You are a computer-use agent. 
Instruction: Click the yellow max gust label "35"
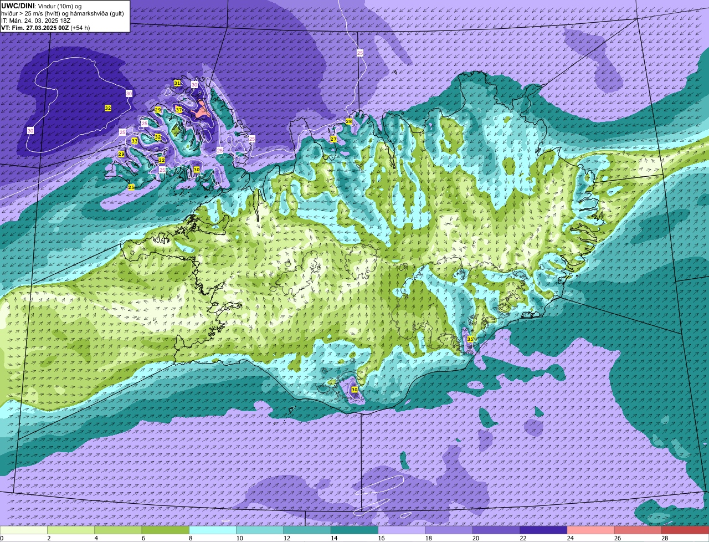[470, 339]
